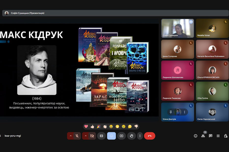The height and width of the screenshot is (152, 229).
Task: Open the participants list showing 11 people
Action: [x=203, y=136]
